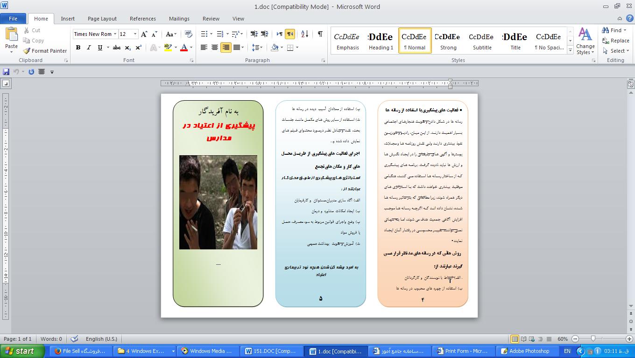The image size is (635, 358).
Task: Open the font size dropdown
Action: pyautogui.click(x=135, y=34)
